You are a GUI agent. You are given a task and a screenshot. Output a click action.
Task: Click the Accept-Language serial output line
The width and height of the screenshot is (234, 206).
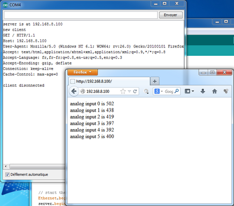pos(62,57)
